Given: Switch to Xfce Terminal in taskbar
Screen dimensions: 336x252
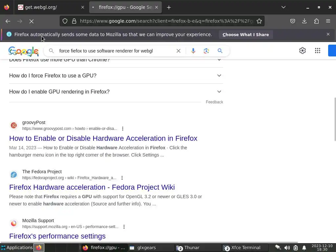Looking at the screenshot, I should coord(245,247).
